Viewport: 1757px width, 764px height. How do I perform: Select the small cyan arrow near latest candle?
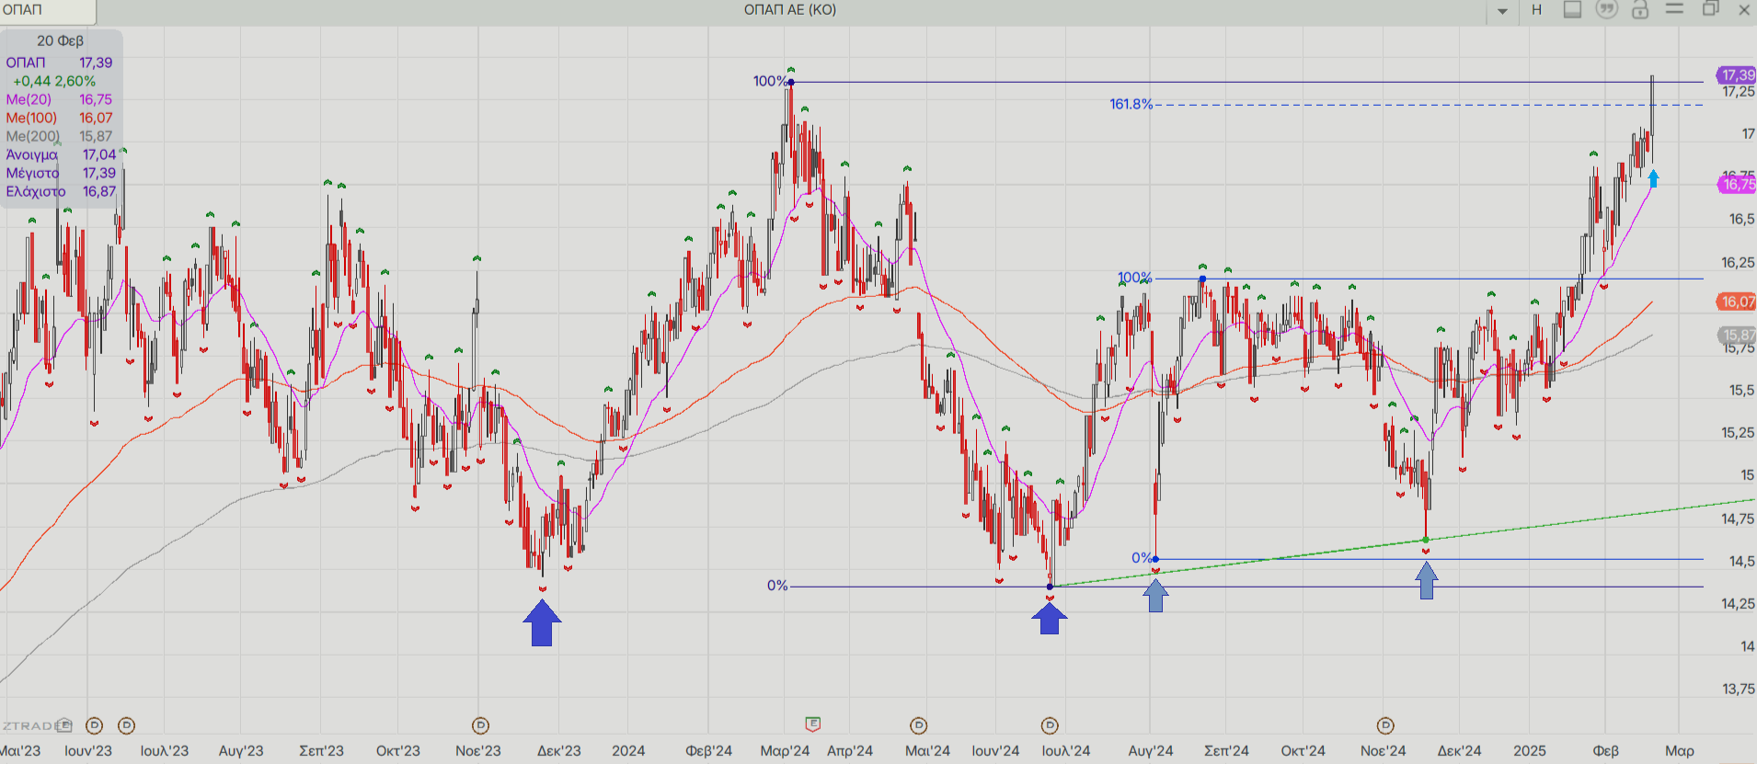1653,178
